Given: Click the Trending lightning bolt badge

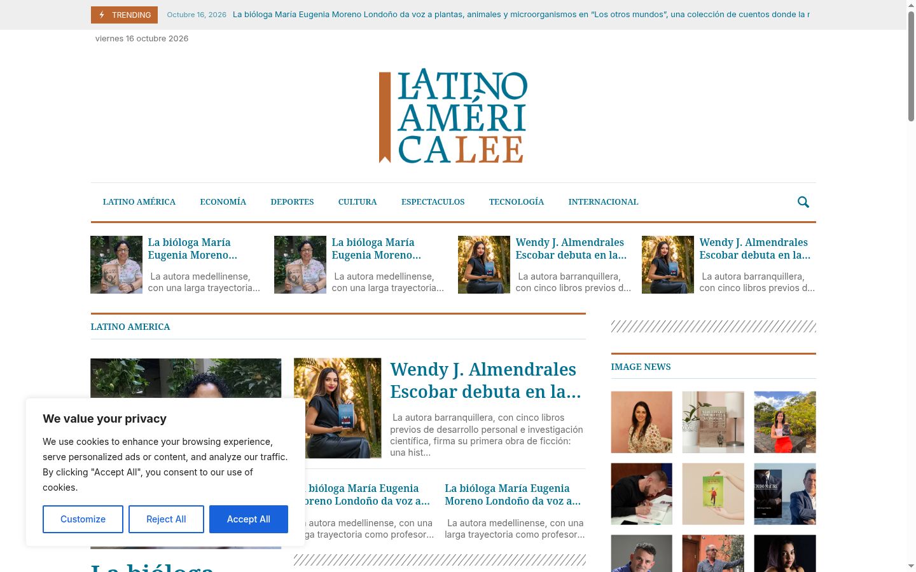Looking at the screenshot, I should 124,15.
